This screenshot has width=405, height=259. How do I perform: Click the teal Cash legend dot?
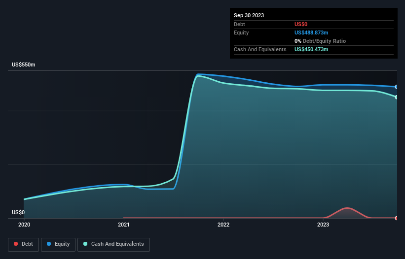click(x=85, y=244)
